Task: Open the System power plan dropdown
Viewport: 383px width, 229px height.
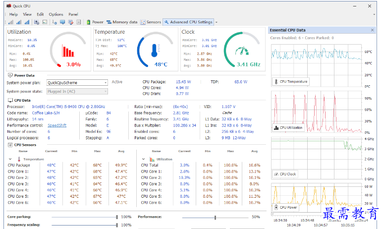Action: tap(77, 83)
